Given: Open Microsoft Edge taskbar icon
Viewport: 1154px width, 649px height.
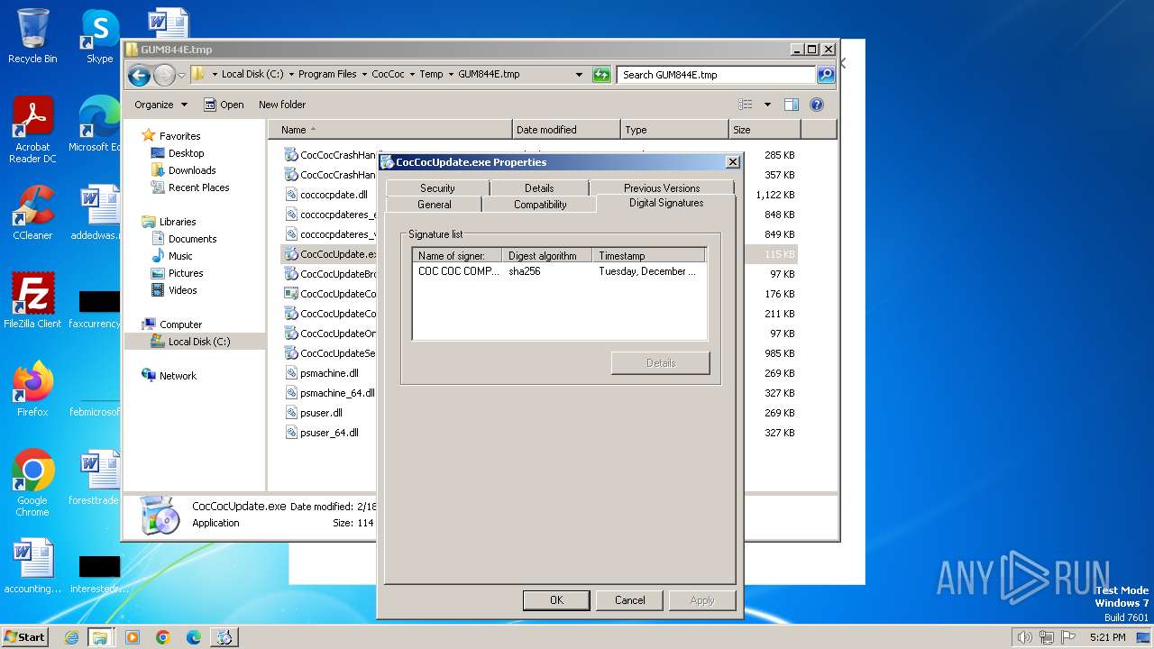Looking at the screenshot, I should (x=194, y=637).
